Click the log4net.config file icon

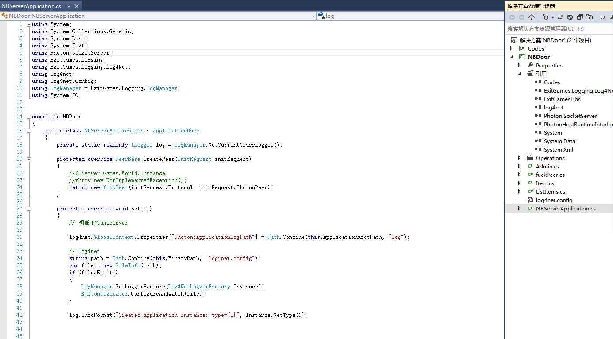pos(530,200)
